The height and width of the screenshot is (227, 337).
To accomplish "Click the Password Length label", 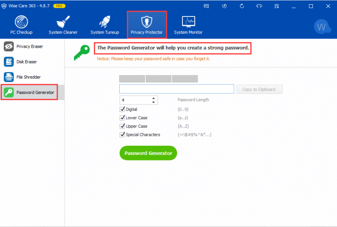I will point(193,100).
